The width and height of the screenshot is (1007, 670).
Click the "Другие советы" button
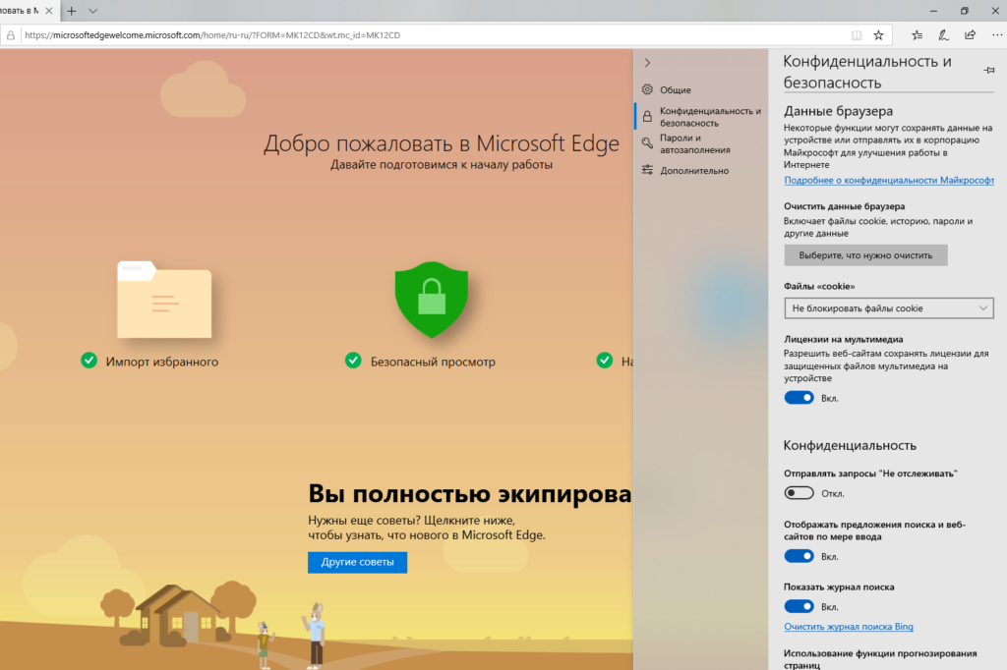click(357, 563)
